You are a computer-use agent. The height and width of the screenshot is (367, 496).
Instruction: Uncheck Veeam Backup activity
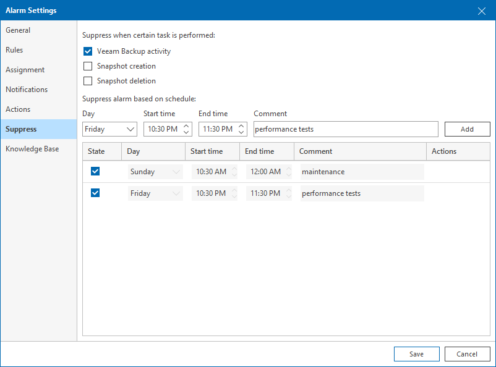coord(88,51)
